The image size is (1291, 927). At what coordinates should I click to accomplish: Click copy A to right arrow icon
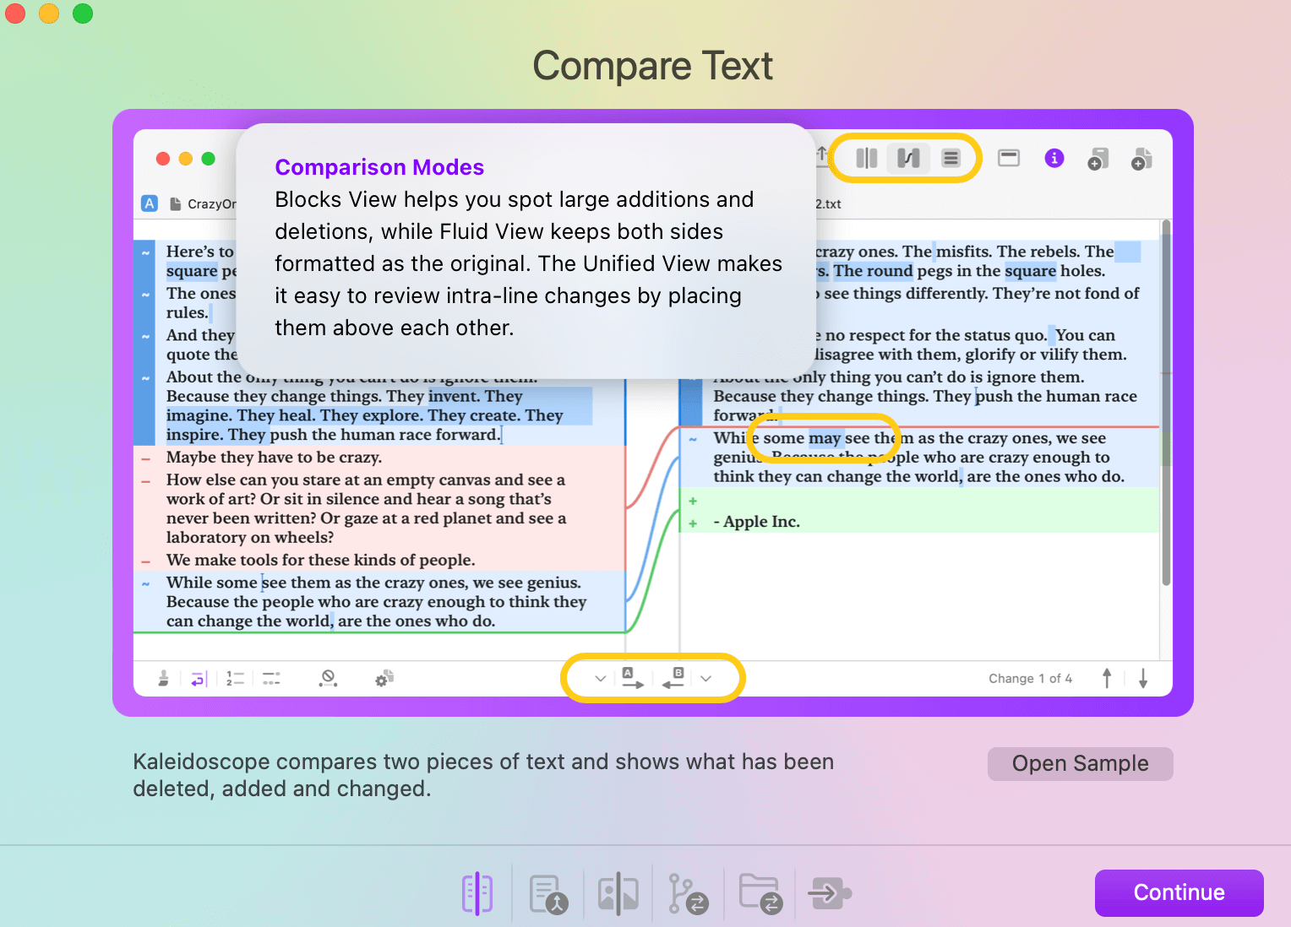tap(633, 678)
